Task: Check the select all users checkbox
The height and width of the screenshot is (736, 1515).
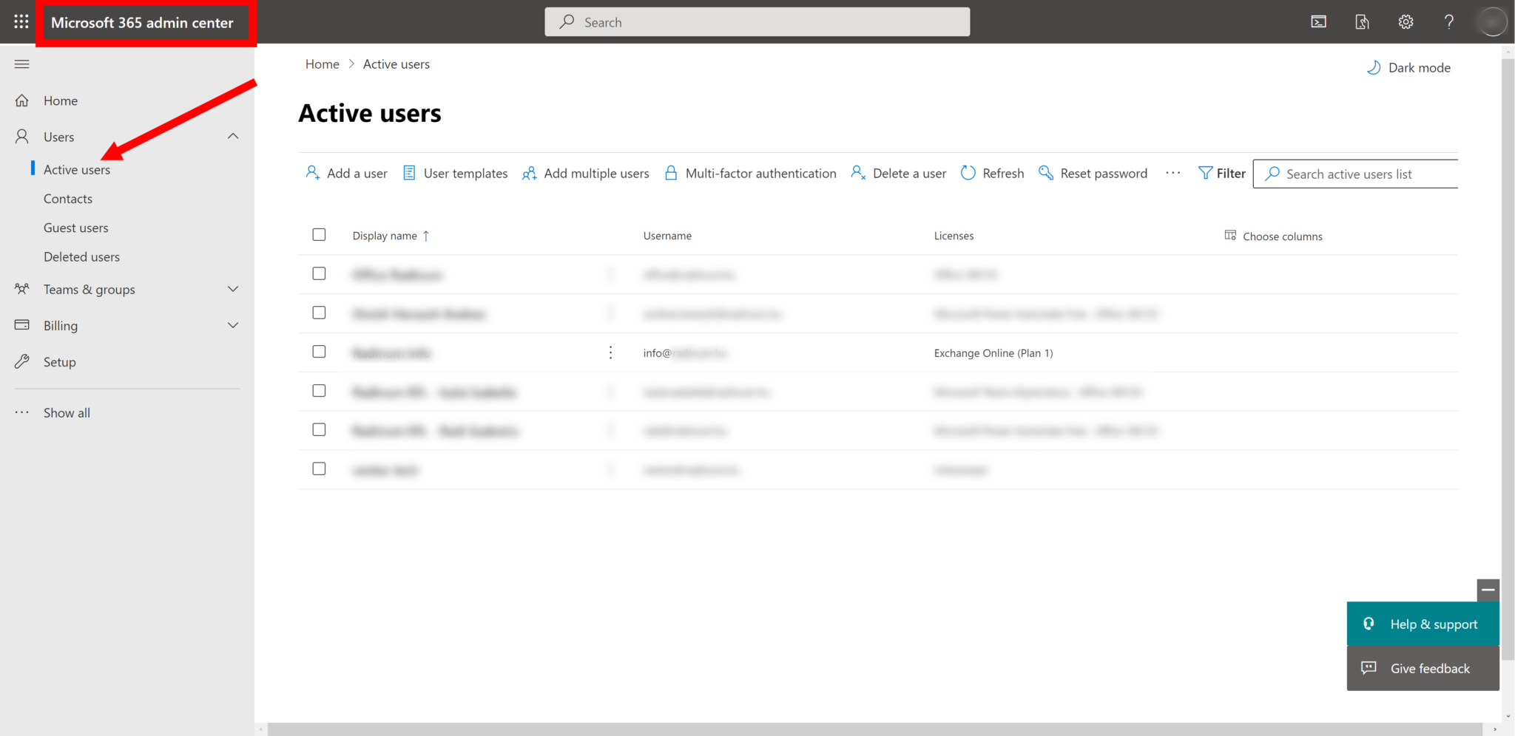Action: coord(319,234)
